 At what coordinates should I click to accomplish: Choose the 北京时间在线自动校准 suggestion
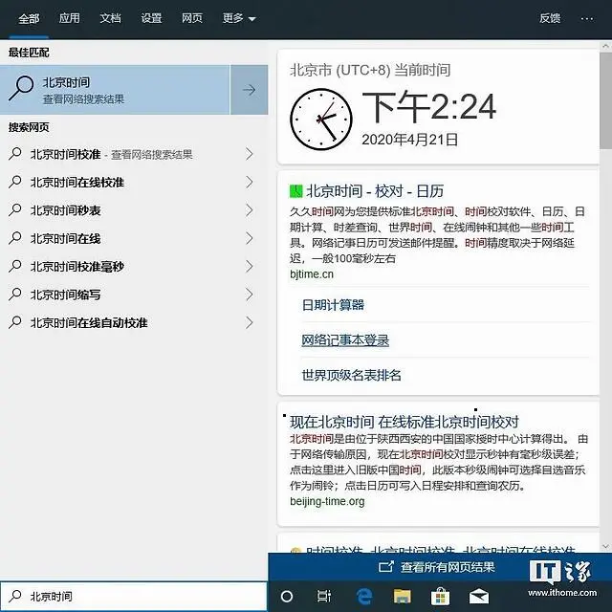click(134, 323)
